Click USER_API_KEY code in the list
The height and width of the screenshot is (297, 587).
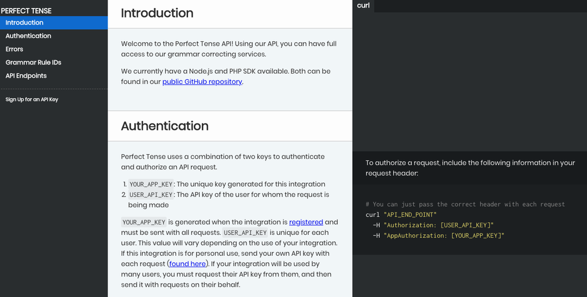(x=151, y=195)
